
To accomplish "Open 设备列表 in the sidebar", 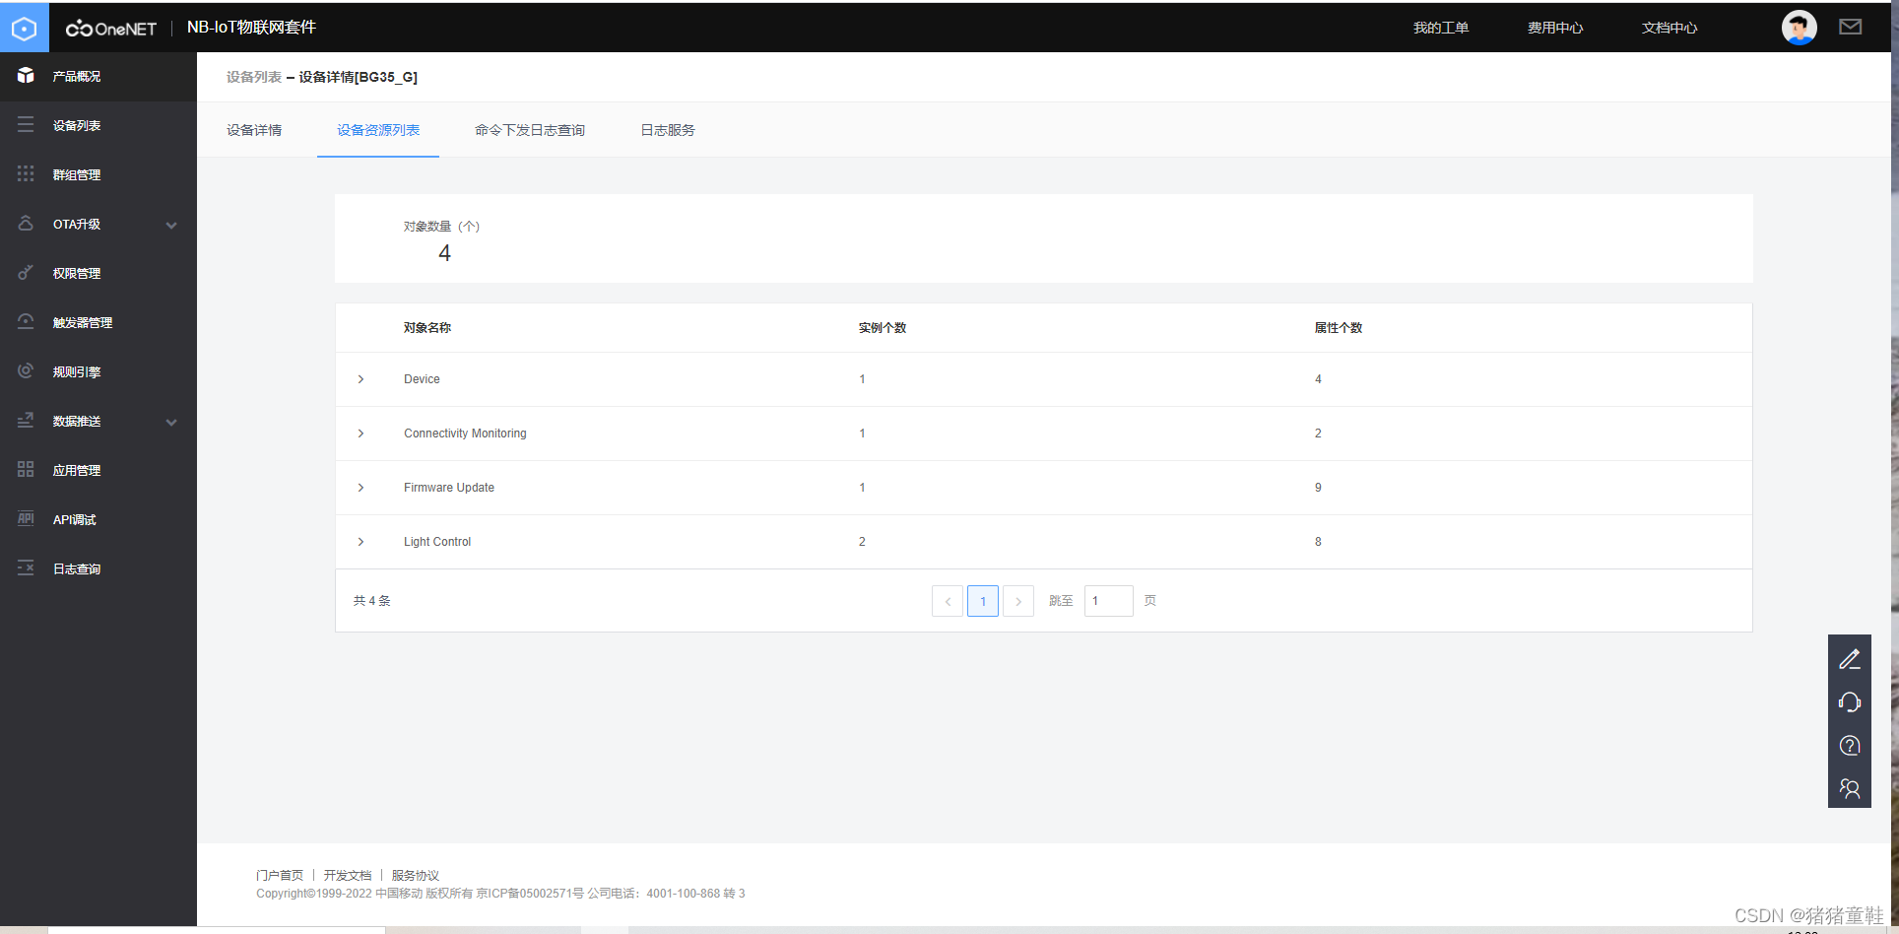I will click(77, 125).
